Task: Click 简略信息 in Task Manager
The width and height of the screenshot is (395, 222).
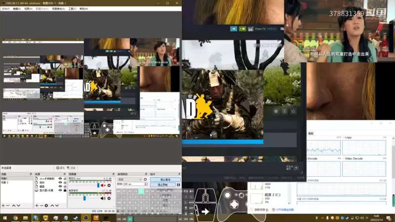Action: (261, 210)
